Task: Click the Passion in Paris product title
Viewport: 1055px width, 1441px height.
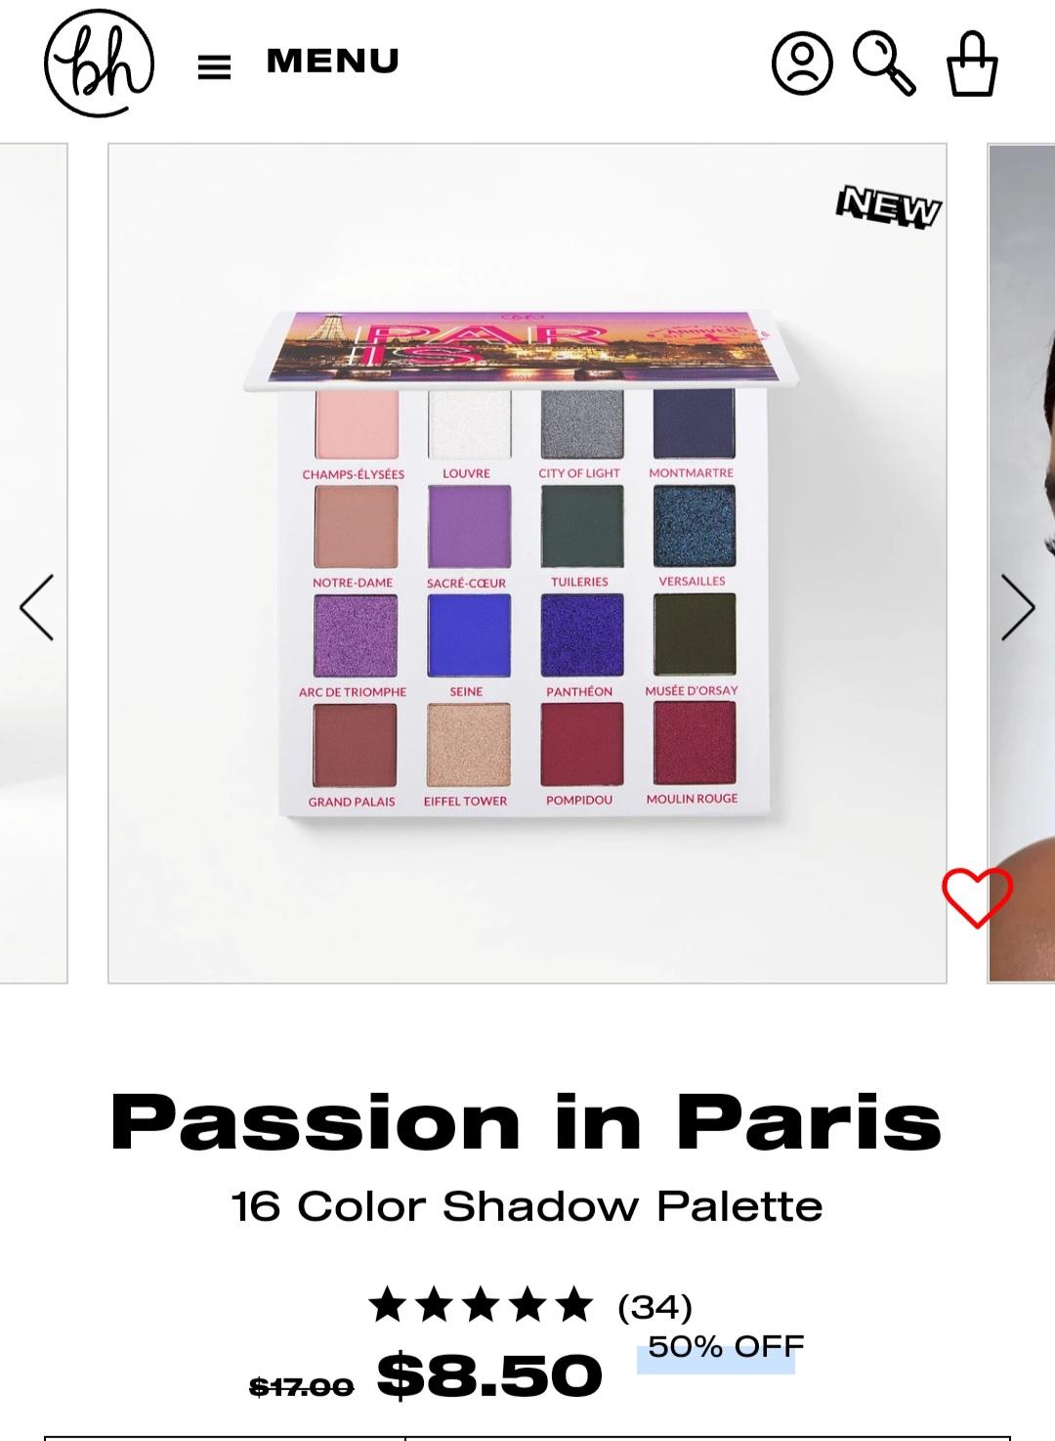Action: [x=527, y=1121]
